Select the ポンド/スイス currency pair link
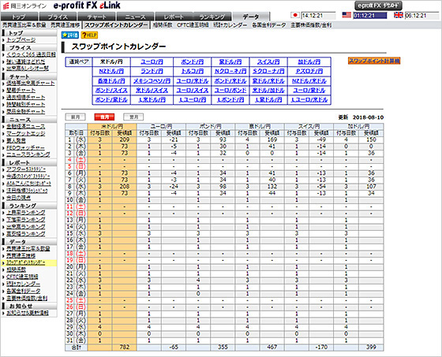Viewport: 442px width, 357px height. pos(111,91)
